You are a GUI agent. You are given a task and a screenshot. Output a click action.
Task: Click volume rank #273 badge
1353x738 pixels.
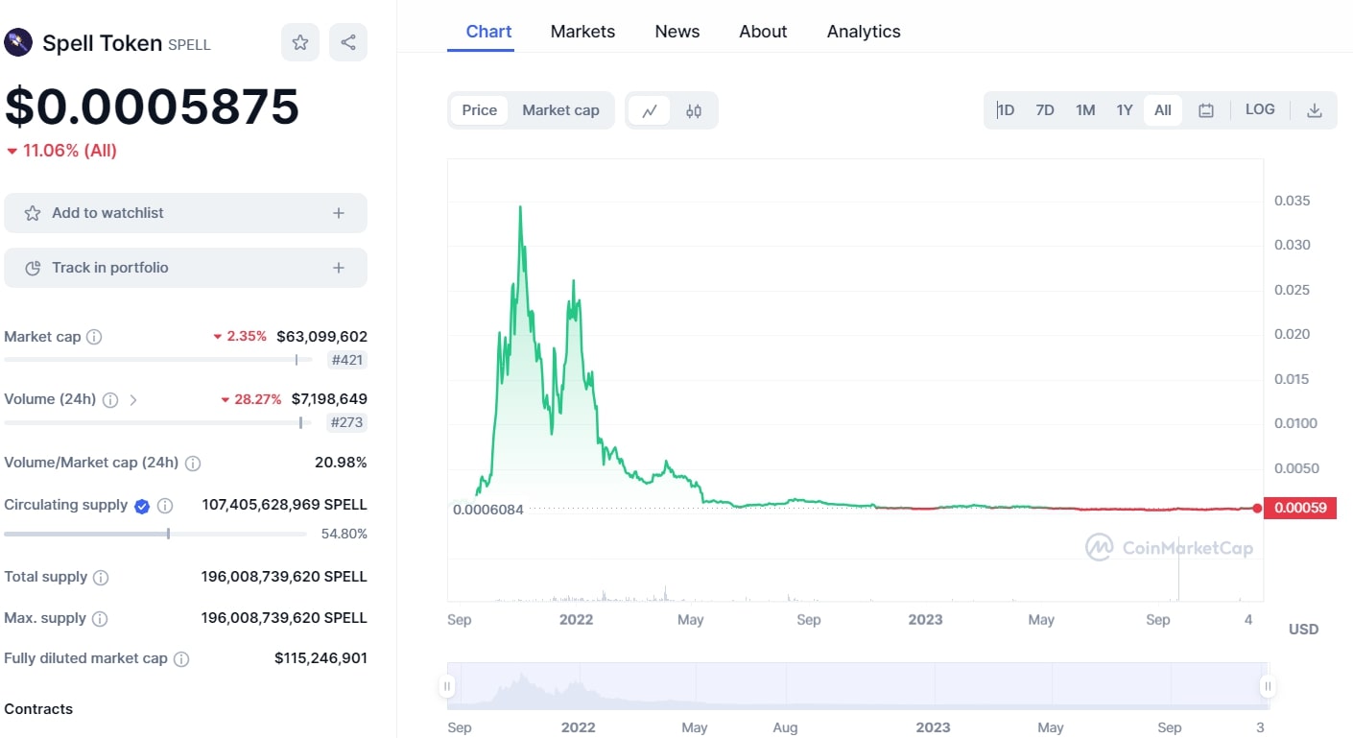click(347, 422)
